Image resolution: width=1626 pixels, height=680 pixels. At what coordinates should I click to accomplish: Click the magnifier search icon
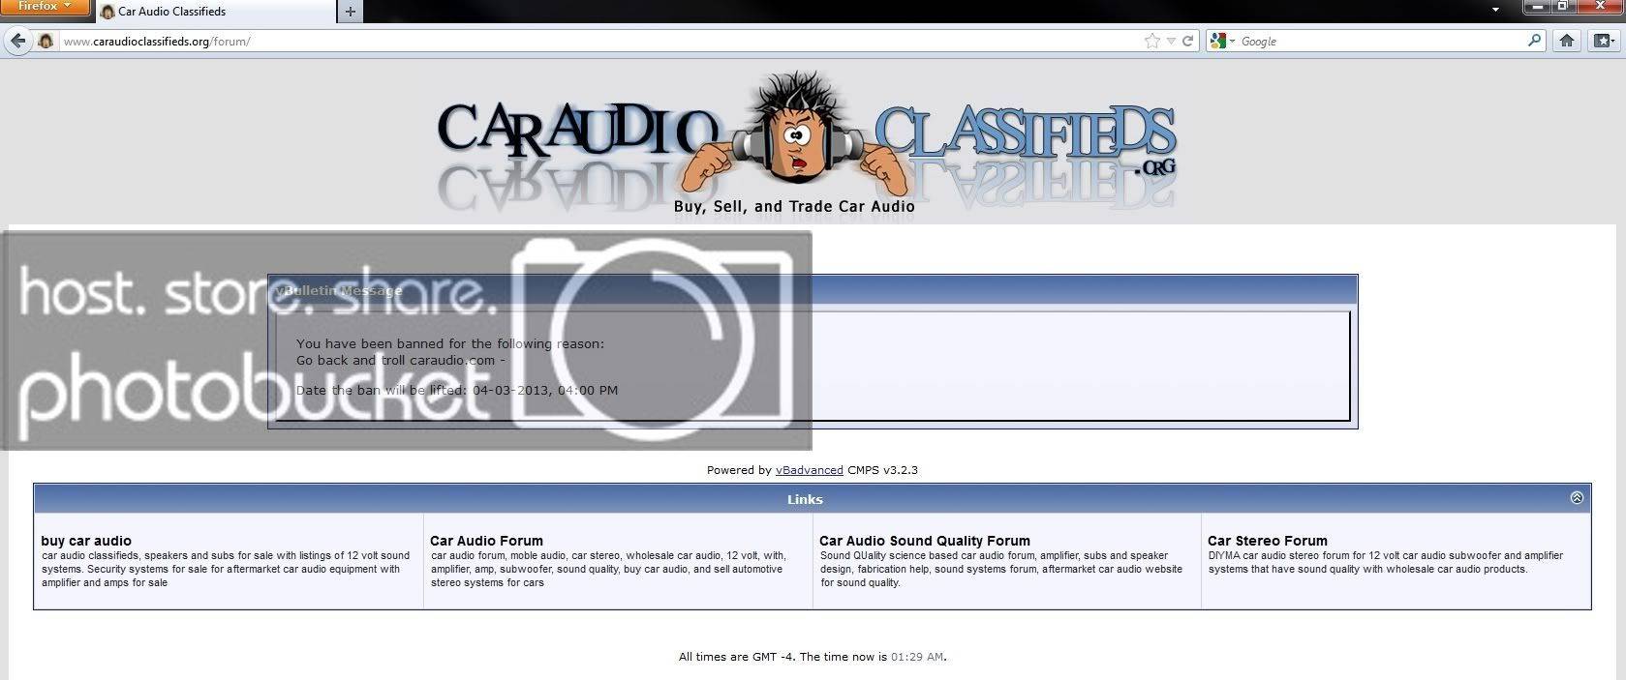1534,41
